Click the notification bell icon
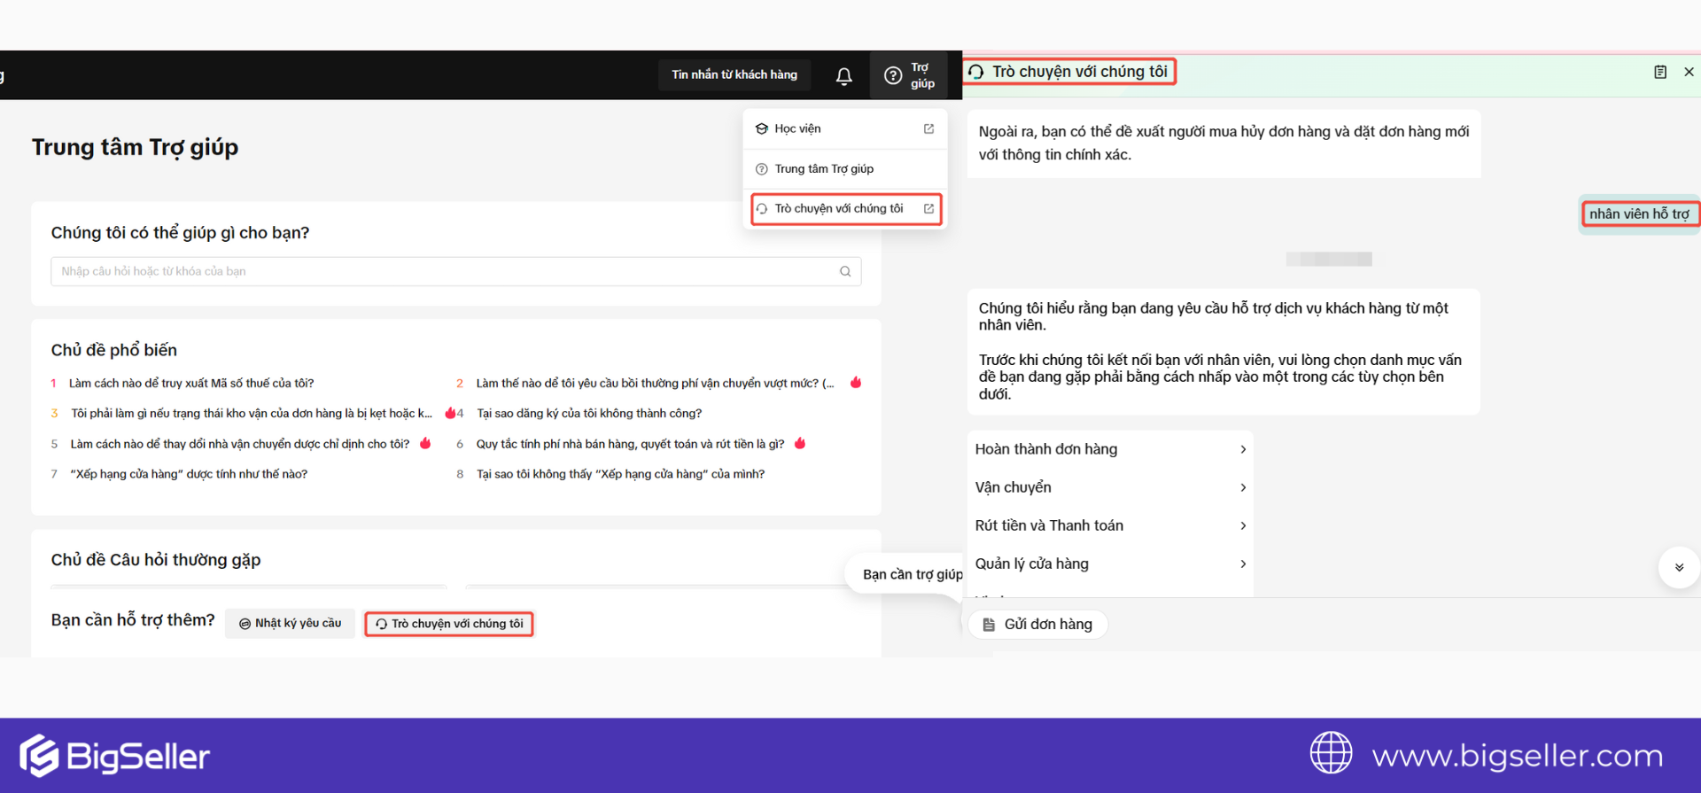The image size is (1701, 793). (843, 76)
